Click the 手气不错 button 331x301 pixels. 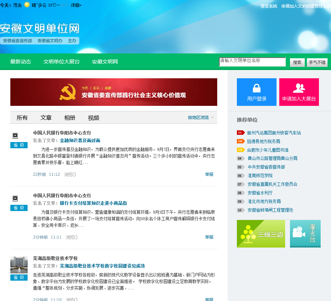click(x=317, y=62)
